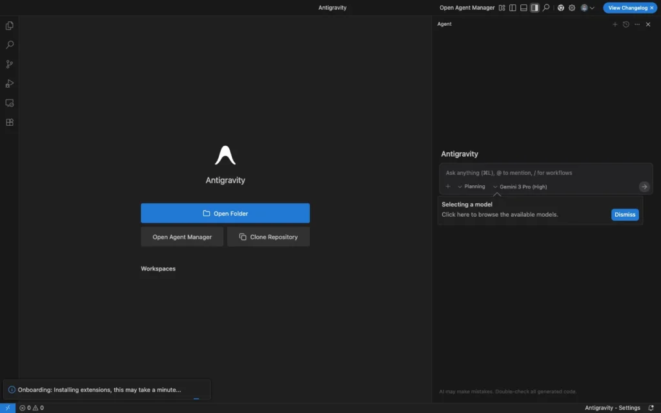
Task: Open the Extensions view
Action: (x=9, y=122)
